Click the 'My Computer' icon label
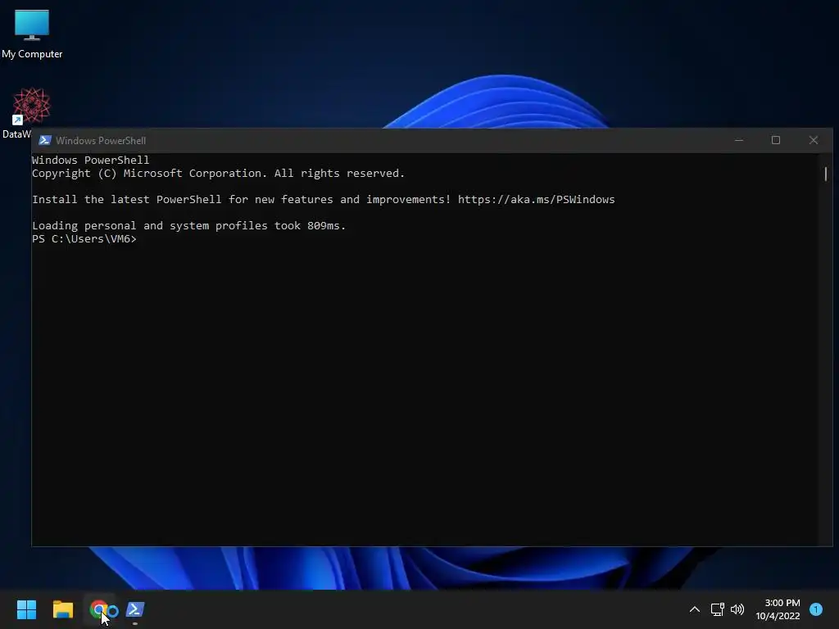Image resolution: width=839 pixels, height=629 pixels. point(32,54)
